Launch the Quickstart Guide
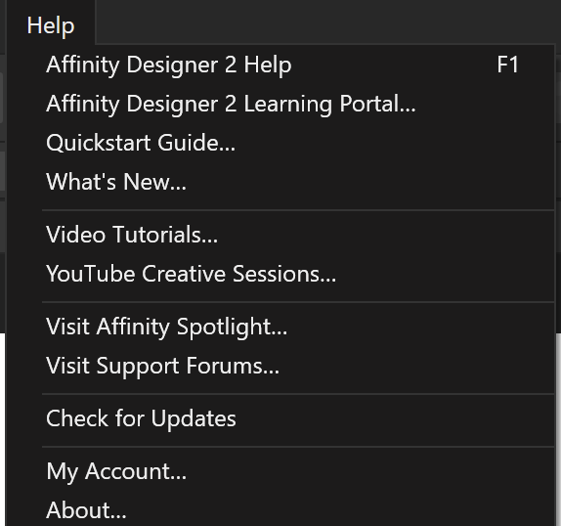This screenshot has width=561, height=526. (280, 143)
